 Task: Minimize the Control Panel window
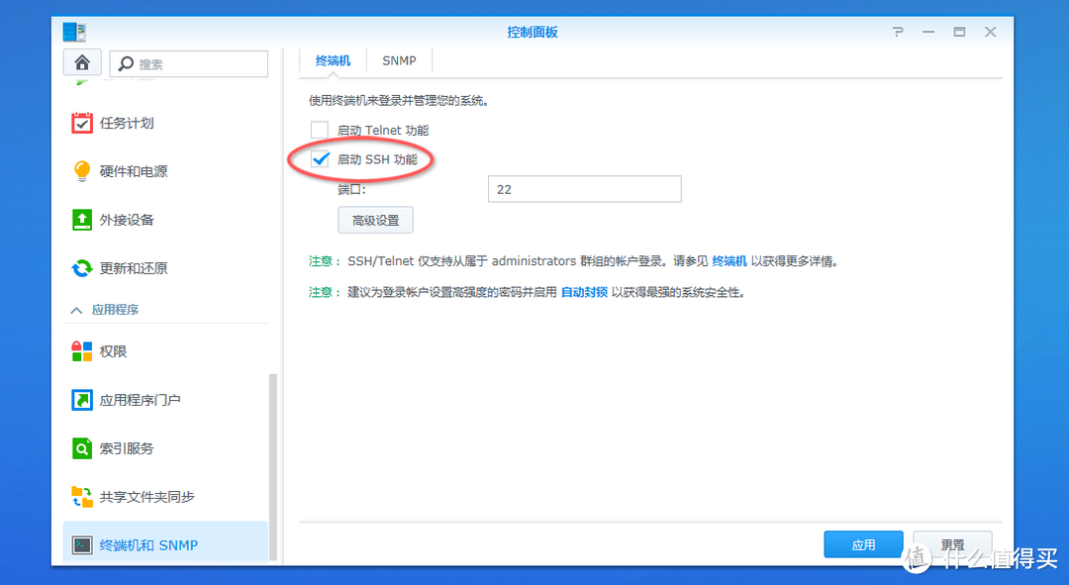[927, 32]
